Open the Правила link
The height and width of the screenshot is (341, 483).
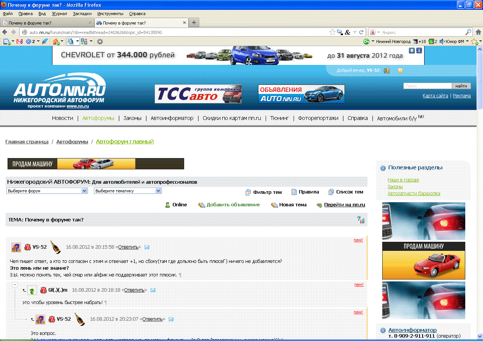pyautogui.click(x=309, y=192)
